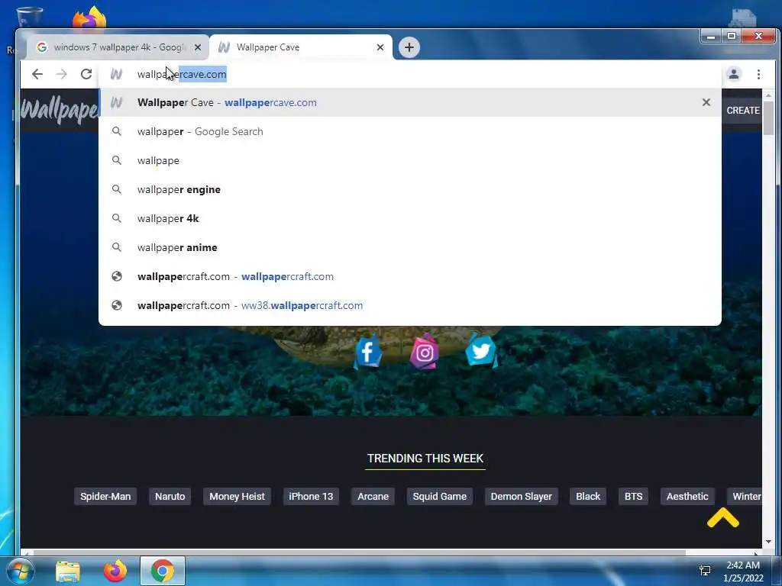Click the scrollbar down arrow

[x=768, y=541]
